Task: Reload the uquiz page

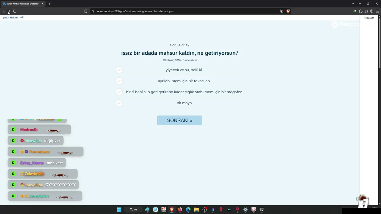Action: point(15,11)
